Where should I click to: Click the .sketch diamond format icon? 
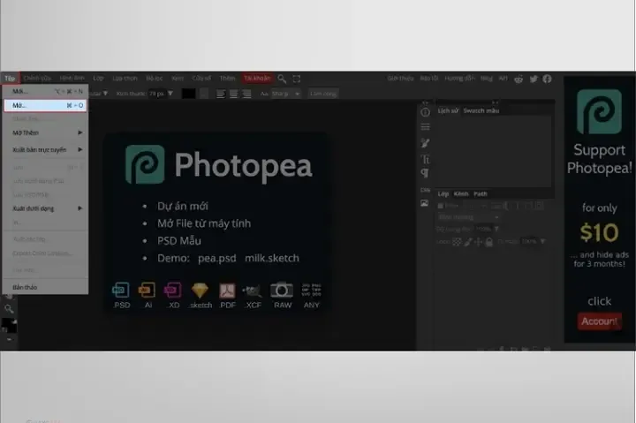[201, 291]
